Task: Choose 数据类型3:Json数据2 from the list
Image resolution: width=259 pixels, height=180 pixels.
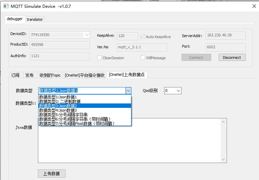Action: 85,106
